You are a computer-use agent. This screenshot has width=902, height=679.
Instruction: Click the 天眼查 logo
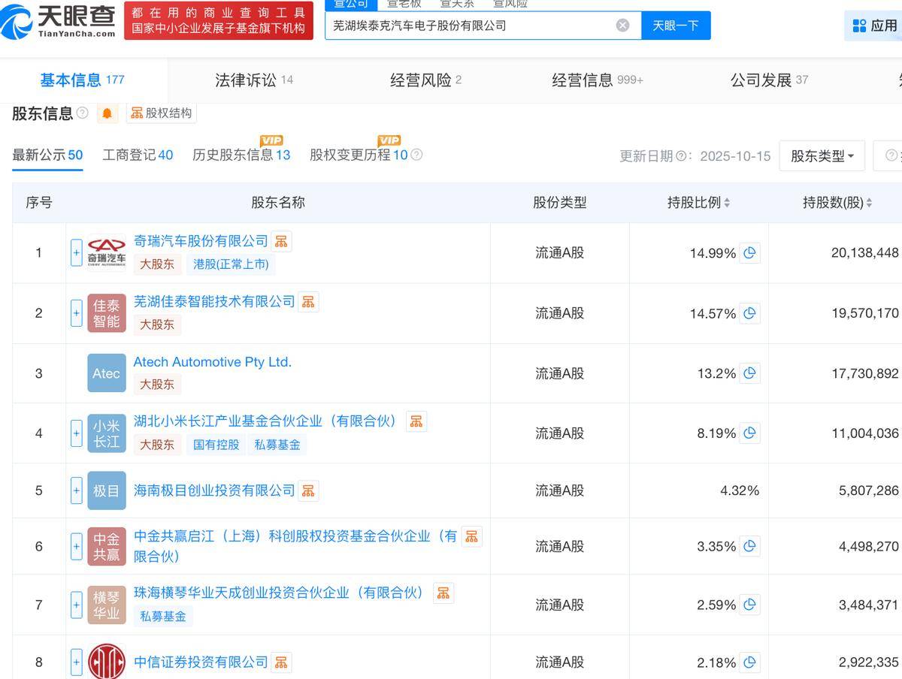tap(59, 21)
